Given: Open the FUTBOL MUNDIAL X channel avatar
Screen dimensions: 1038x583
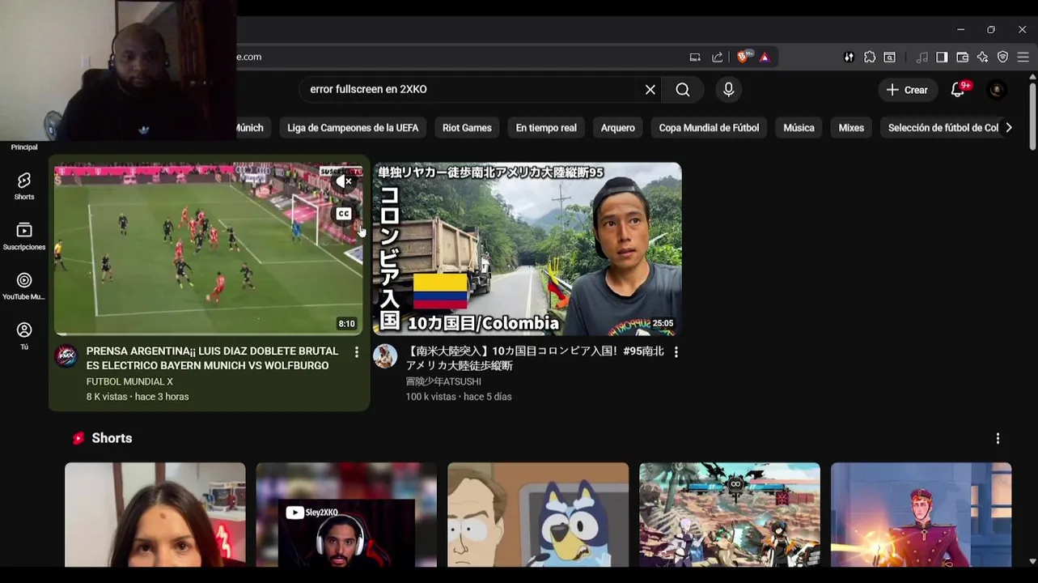Looking at the screenshot, I should click(x=66, y=356).
